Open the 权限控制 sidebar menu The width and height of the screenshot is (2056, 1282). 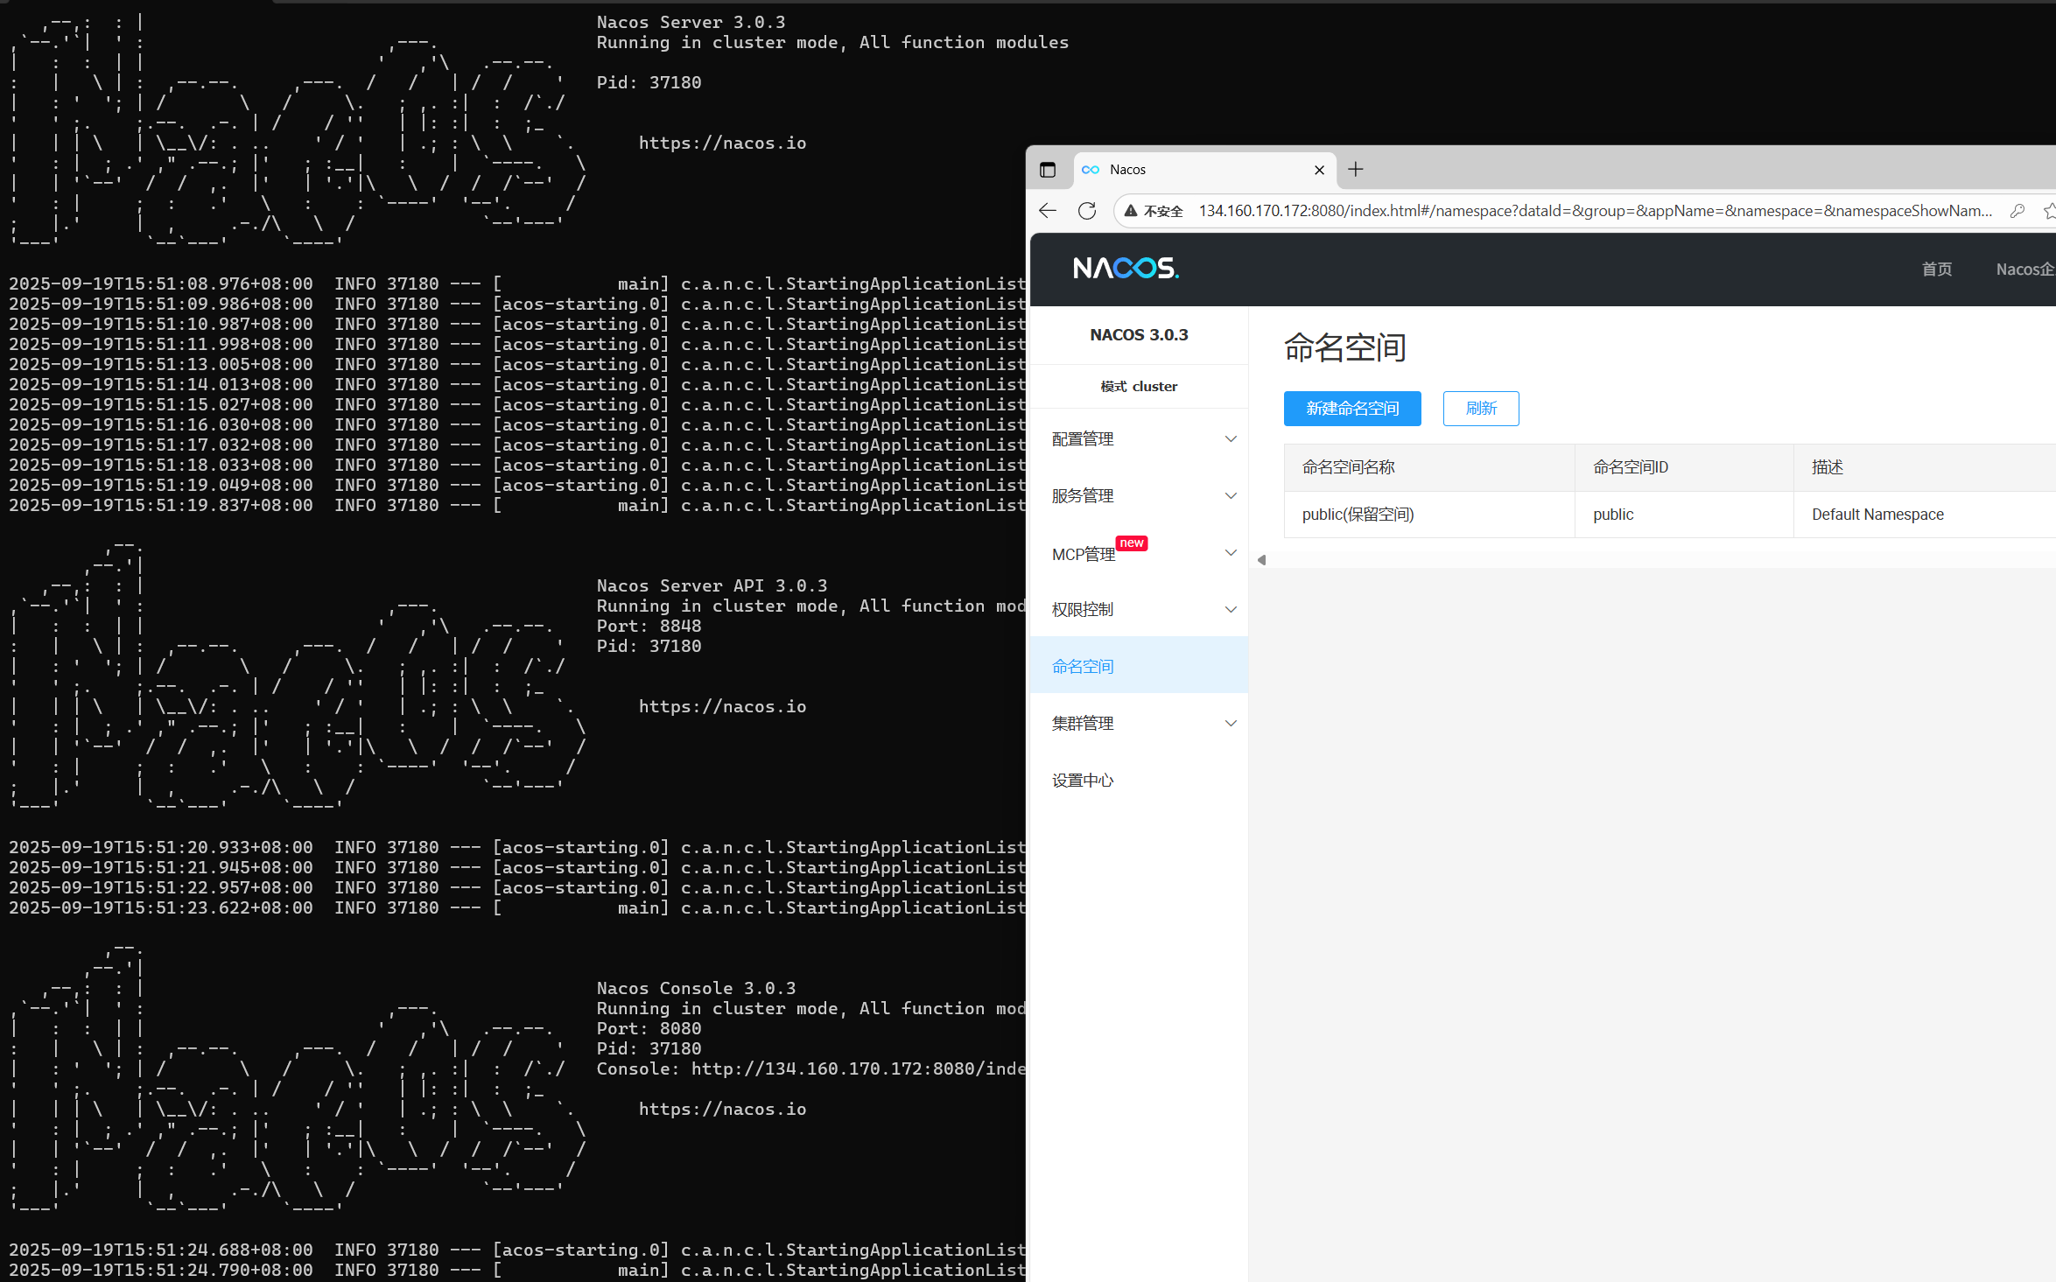[1140, 610]
